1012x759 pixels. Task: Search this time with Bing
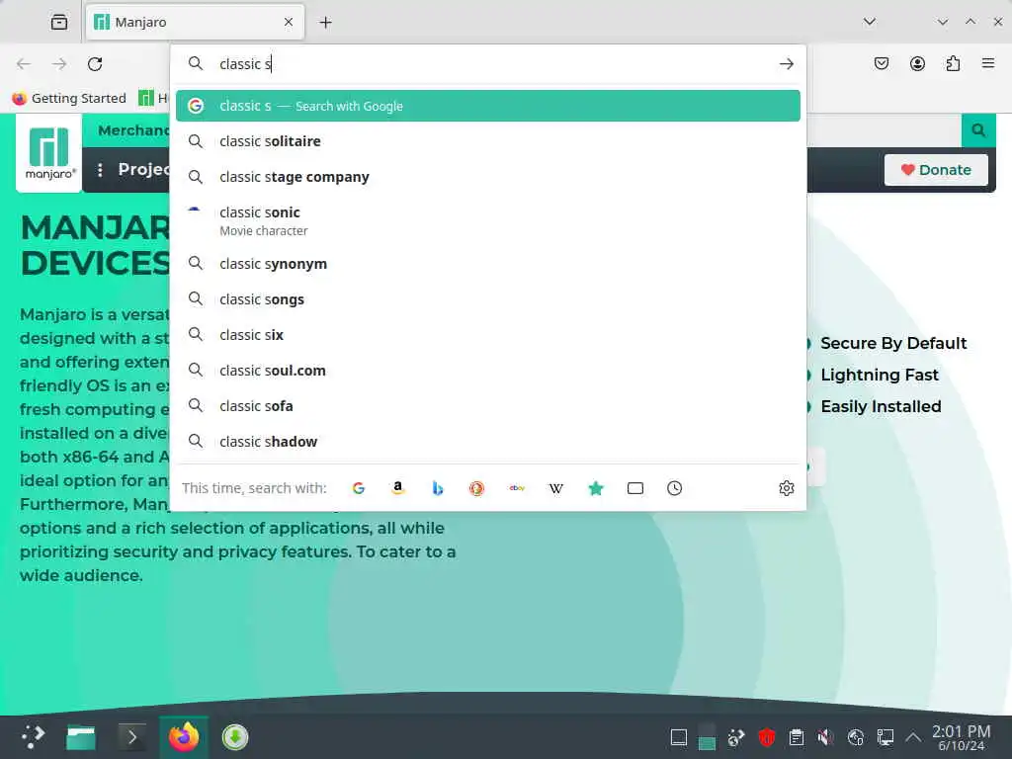click(x=438, y=488)
